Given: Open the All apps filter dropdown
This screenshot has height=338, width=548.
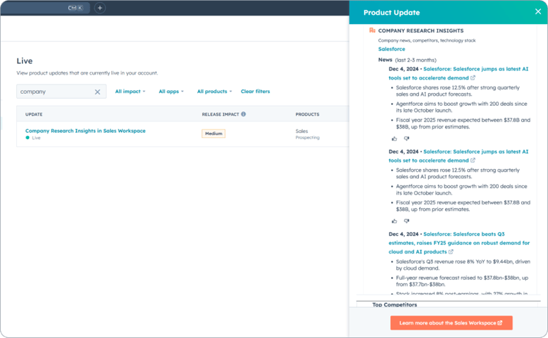Looking at the screenshot, I should (171, 91).
